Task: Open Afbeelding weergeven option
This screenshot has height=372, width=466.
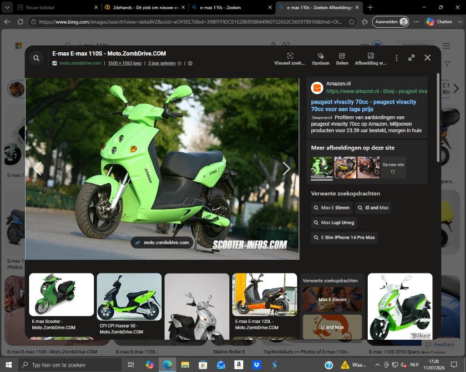Action: (370, 59)
